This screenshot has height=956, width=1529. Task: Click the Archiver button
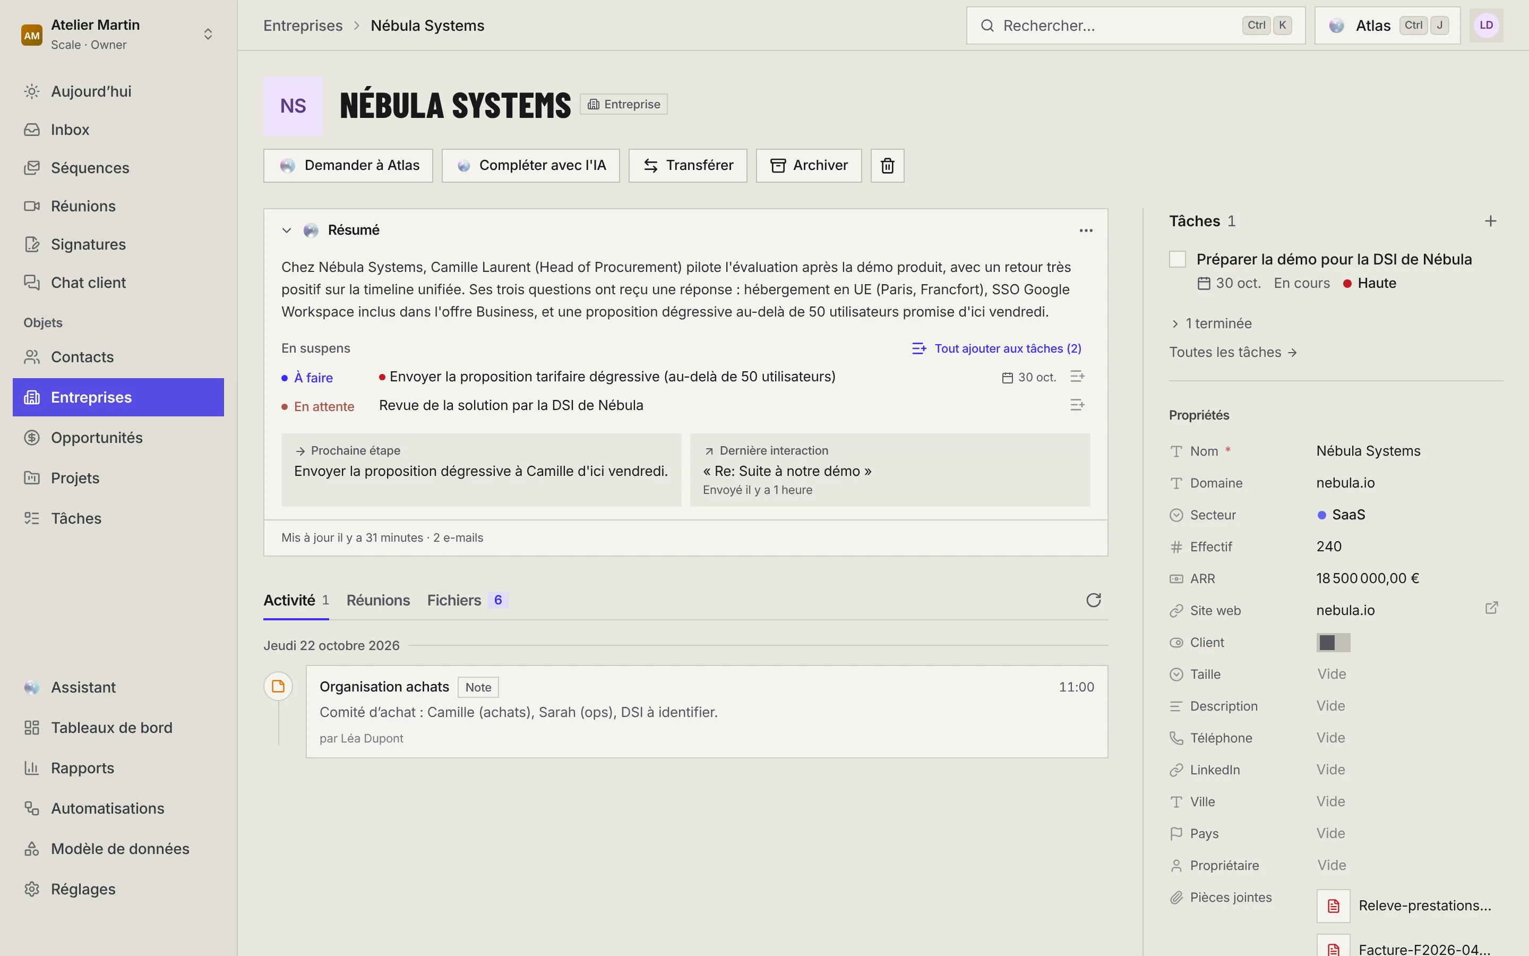[x=809, y=166]
